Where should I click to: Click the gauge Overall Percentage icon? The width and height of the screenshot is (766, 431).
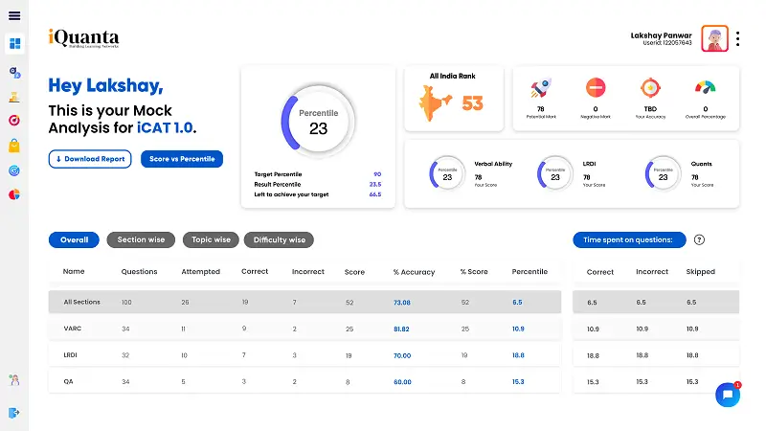(x=705, y=88)
